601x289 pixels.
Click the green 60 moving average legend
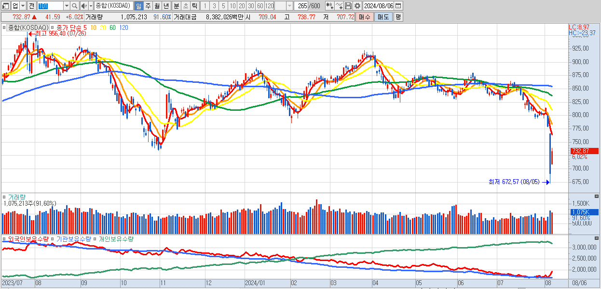(x=112, y=27)
